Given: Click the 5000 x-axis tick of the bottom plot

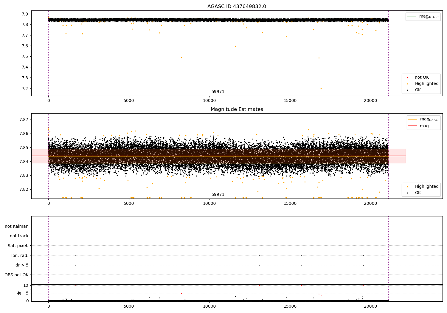Looking at the screenshot, I should click(x=129, y=306).
